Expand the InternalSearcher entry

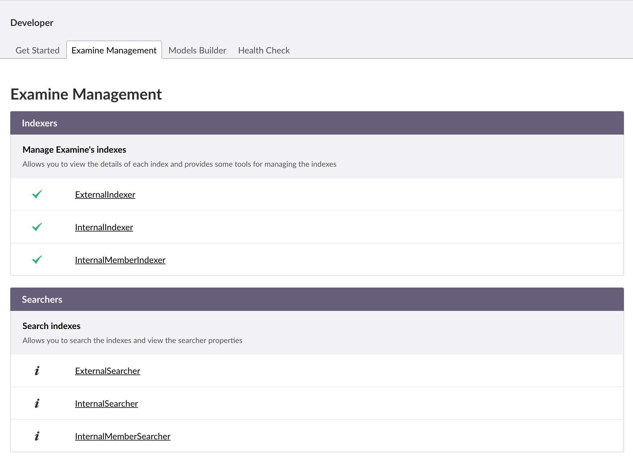pos(106,403)
